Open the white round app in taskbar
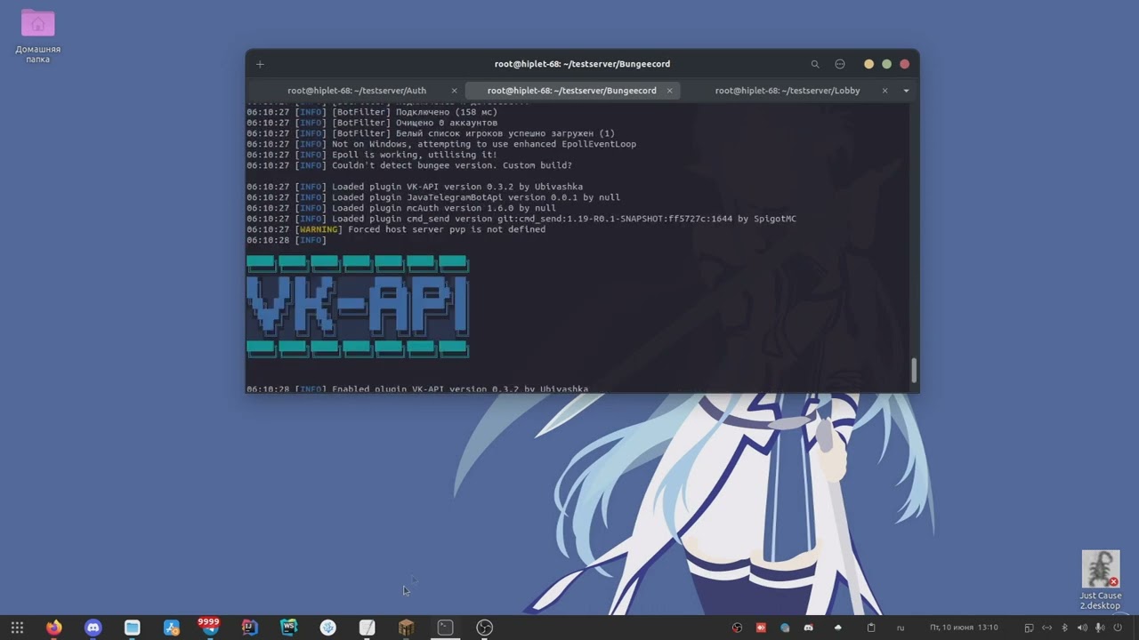The width and height of the screenshot is (1139, 640). [328, 628]
